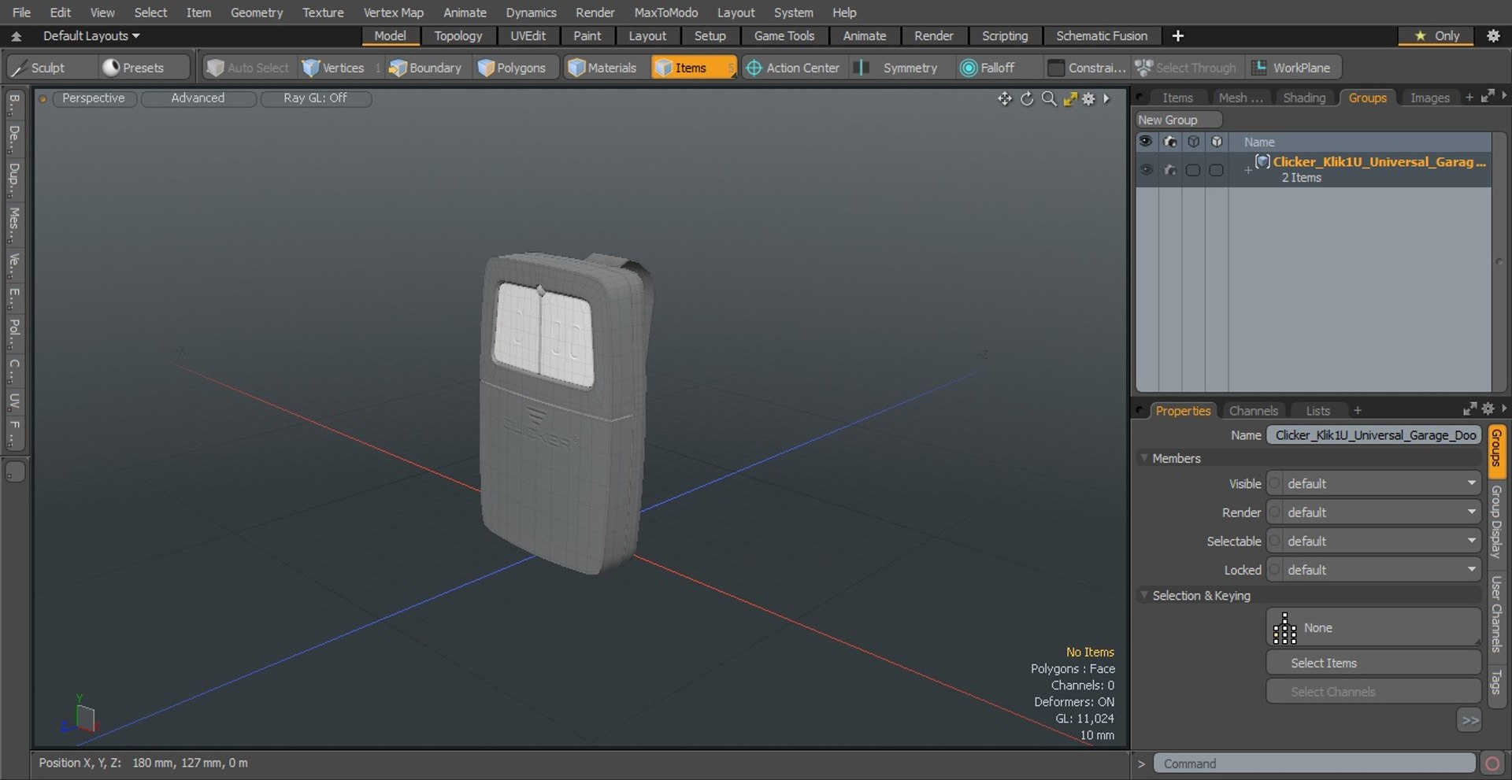
Task: Open the Geometry menu
Action: (x=256, y=13)
